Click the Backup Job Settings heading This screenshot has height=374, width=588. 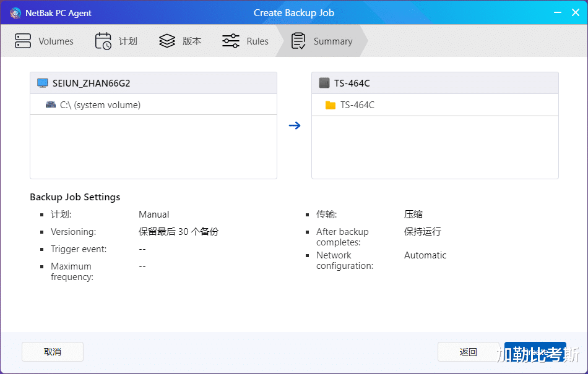pos(75,197)
